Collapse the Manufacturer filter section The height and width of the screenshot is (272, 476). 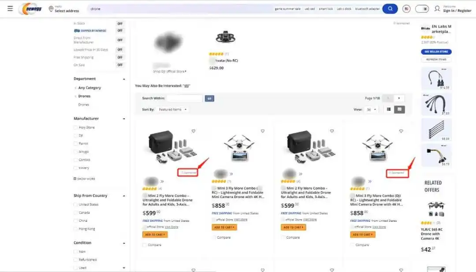click(124, 118)
